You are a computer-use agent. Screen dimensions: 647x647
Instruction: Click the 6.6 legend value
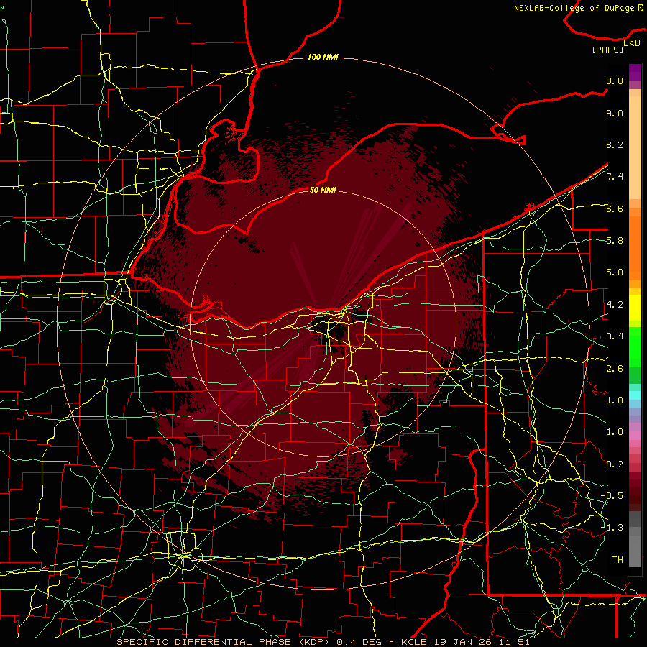[x=615, y=208]
